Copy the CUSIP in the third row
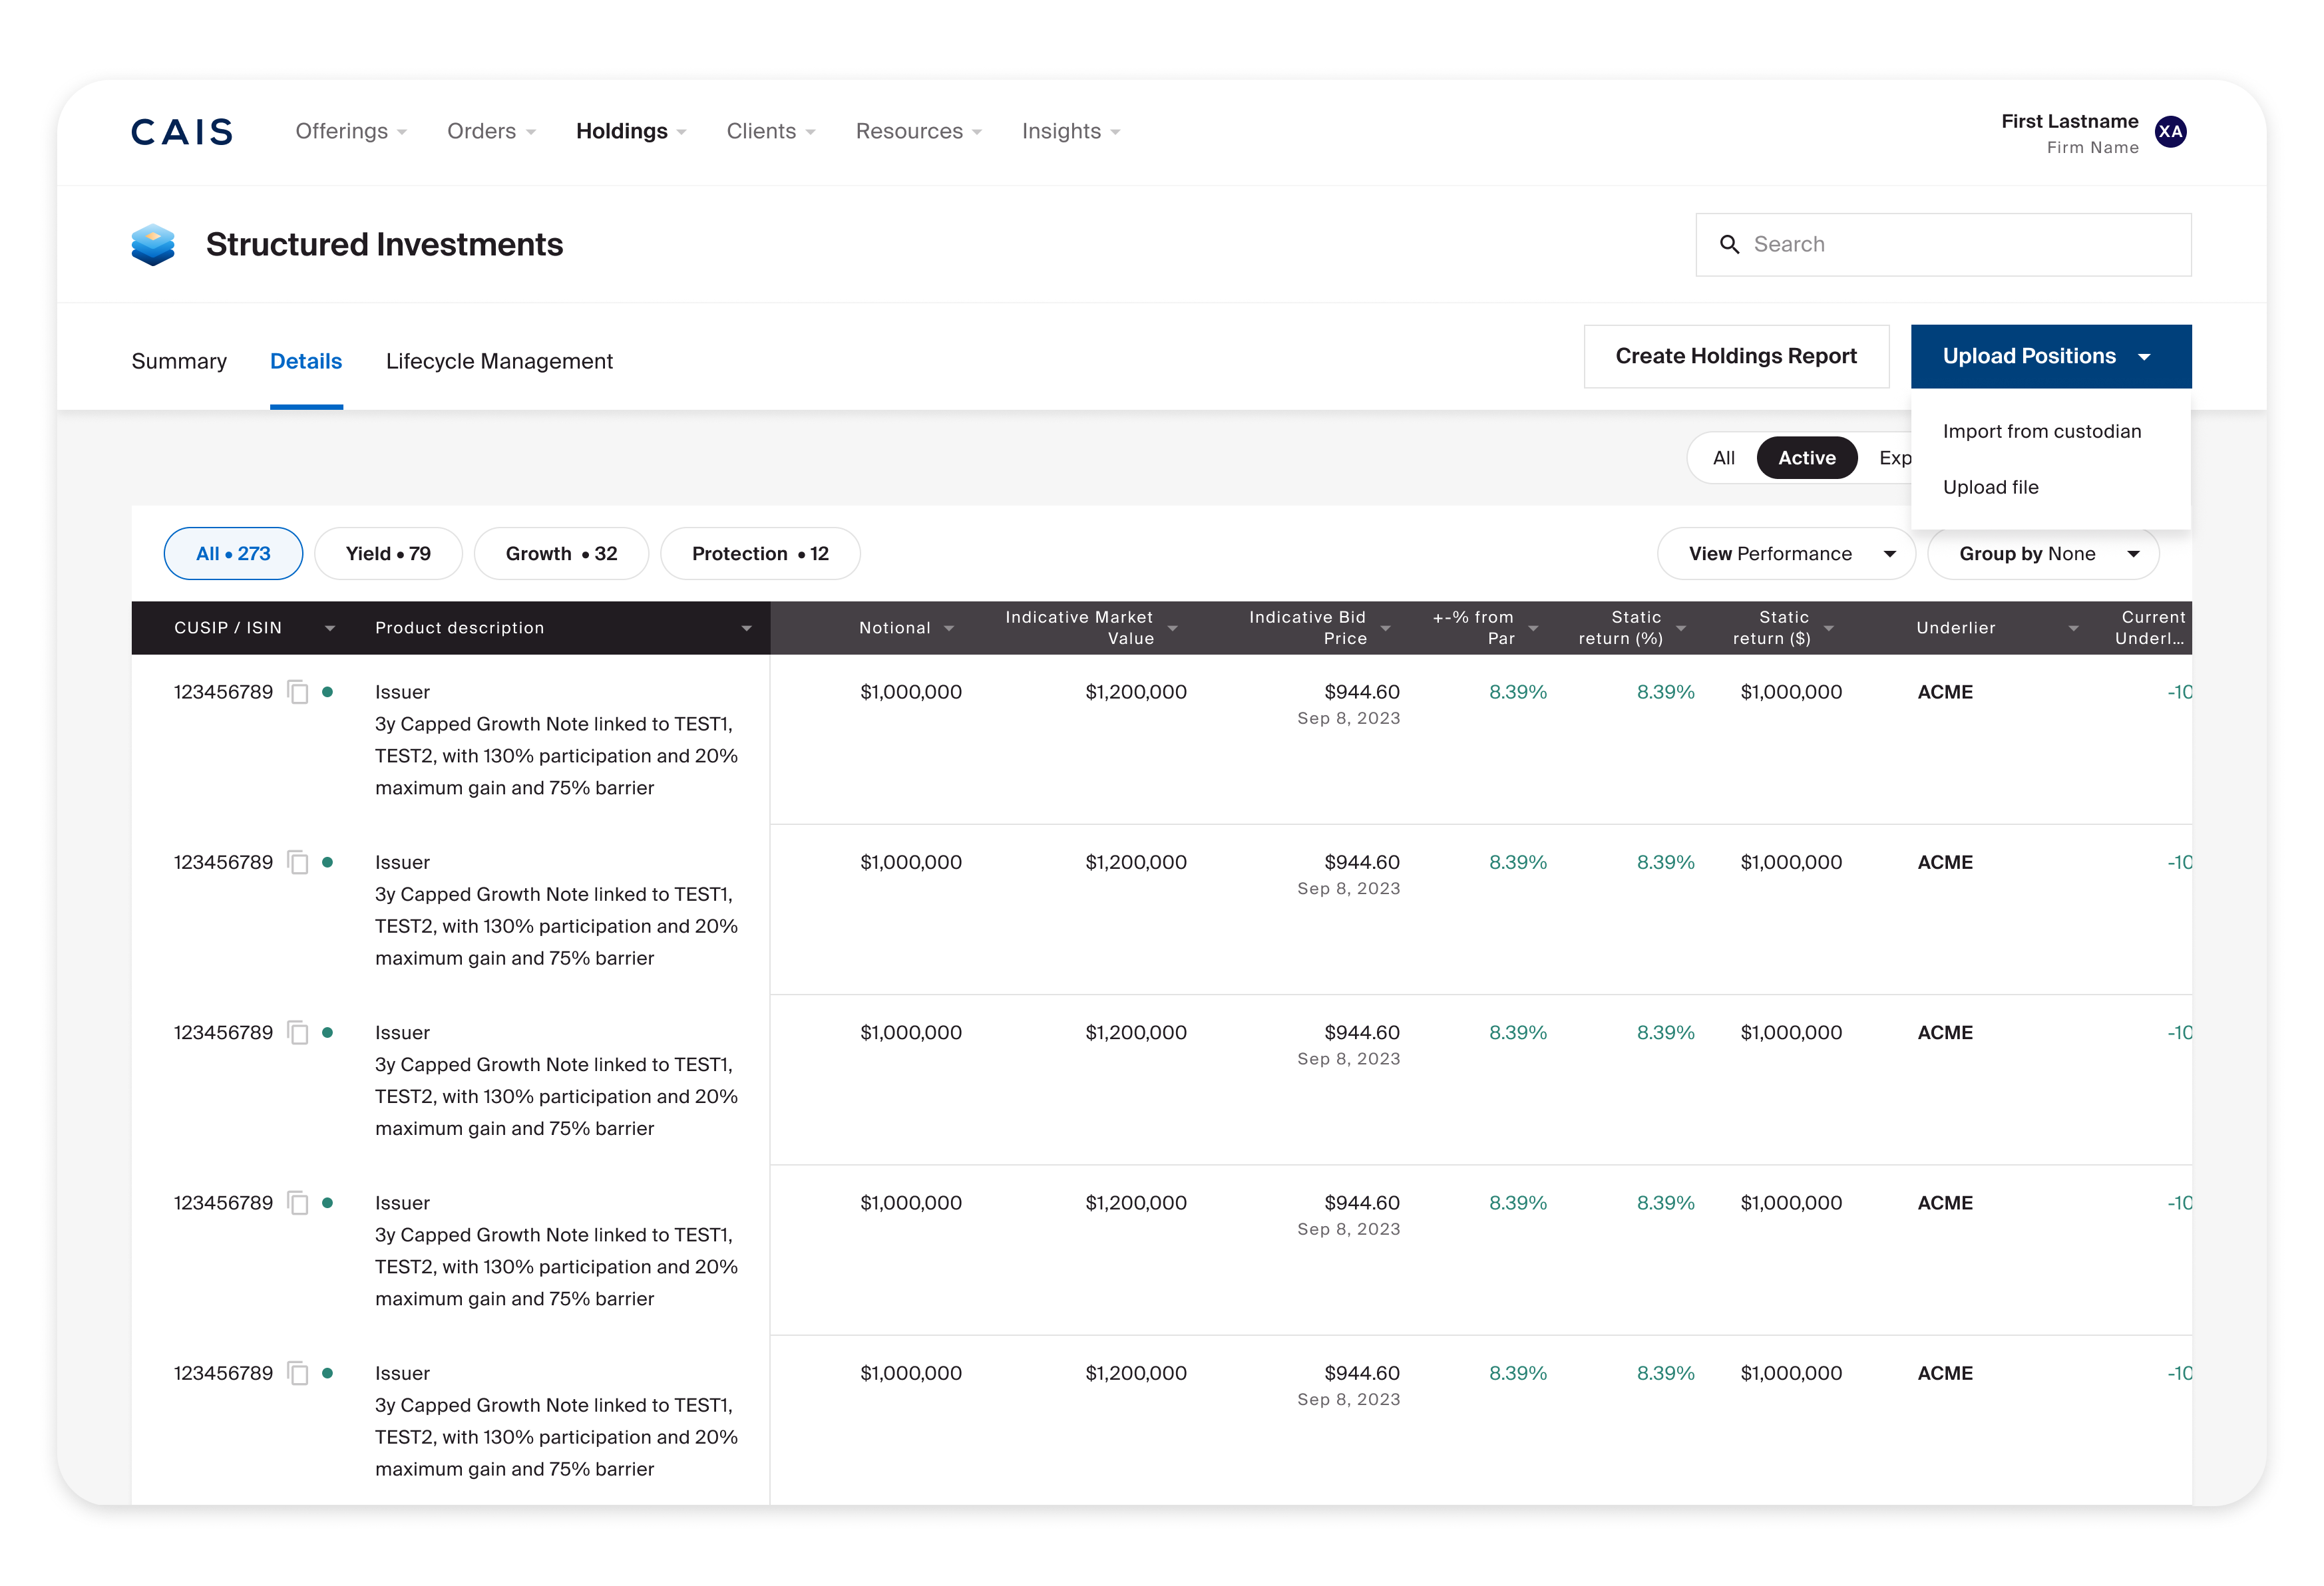This screenshot has width=2324, height=1586. pyautogui.click(x=298, y=1032)
